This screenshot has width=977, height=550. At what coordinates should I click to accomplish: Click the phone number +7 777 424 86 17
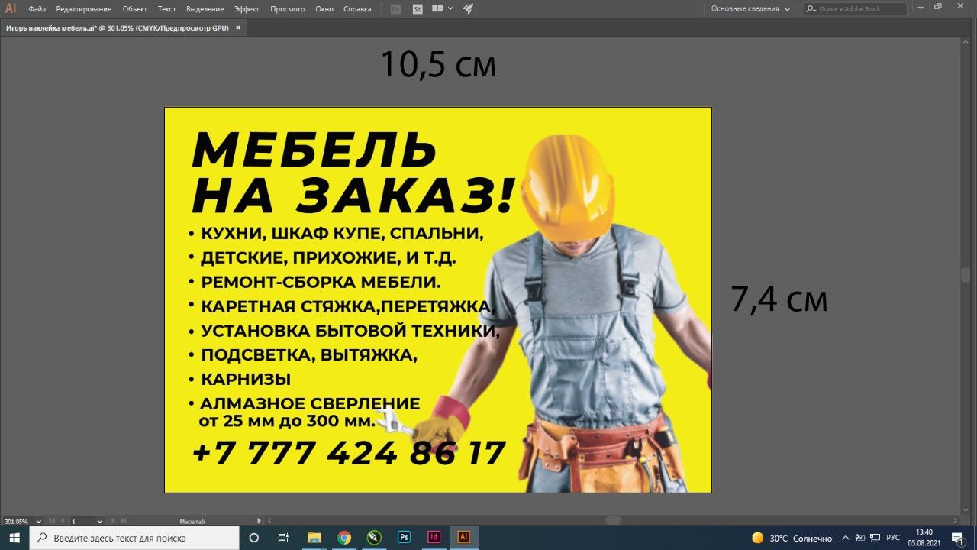coord(349,453)
